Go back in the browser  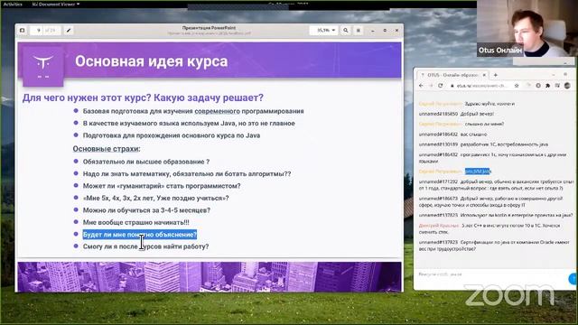tap(422, 86)
